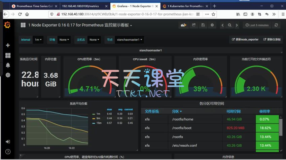Open the interval 1m dropdown
Image resolution: width=286 pixels, height=160 pixels.
click(38, 39)
